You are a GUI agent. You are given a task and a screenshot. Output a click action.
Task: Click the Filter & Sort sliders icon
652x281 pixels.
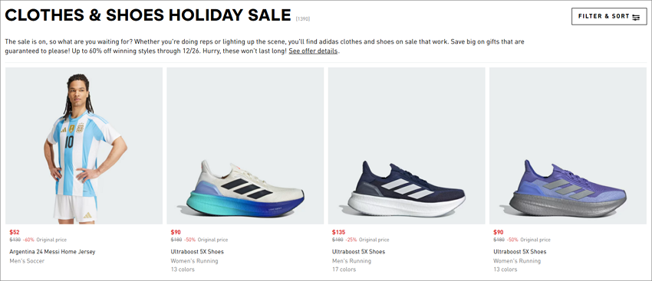click(x=636, y=17)
